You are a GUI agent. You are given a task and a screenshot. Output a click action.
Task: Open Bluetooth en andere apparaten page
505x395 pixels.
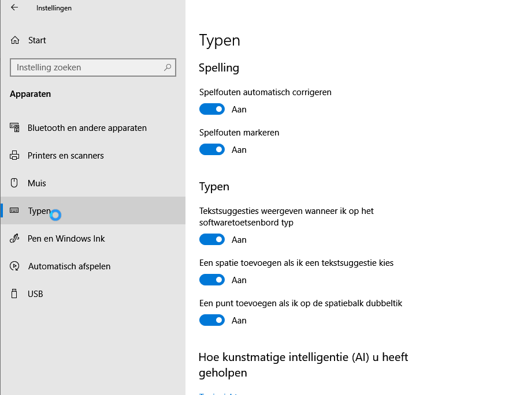[x=87, y=128]
